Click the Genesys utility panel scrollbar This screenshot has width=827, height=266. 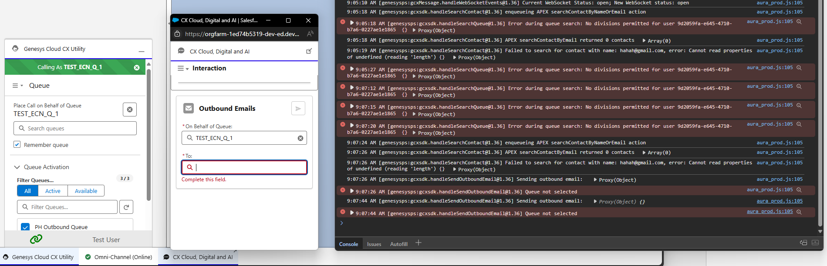pyautogui.click(x=149, y=135)
